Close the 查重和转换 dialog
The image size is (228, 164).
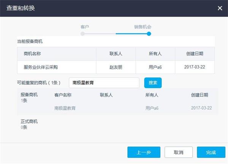click(220, 8)
